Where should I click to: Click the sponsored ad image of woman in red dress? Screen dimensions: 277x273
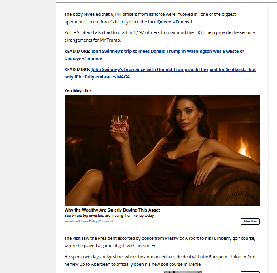coord(162,151)
